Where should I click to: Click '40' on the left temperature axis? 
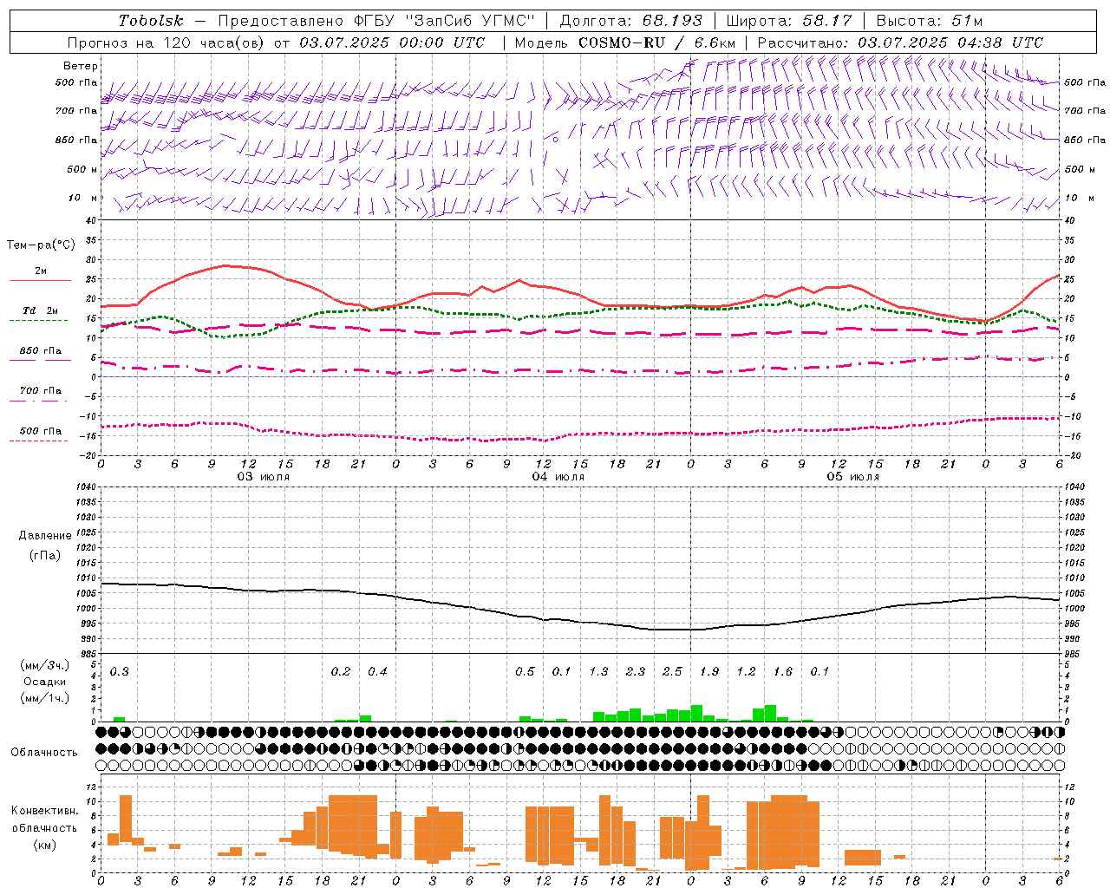(93, 221)
